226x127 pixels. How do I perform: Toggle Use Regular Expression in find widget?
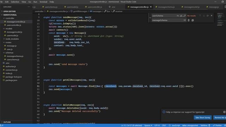pyautogui.click(x=184, y=16)
